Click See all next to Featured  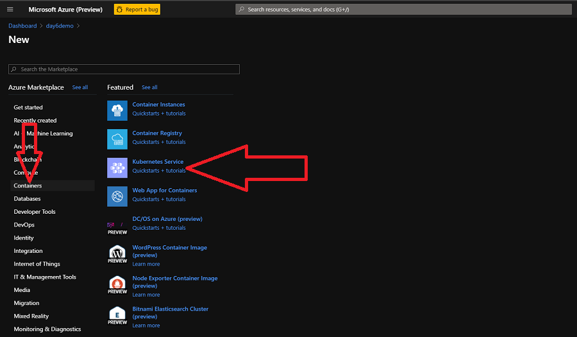149,87
